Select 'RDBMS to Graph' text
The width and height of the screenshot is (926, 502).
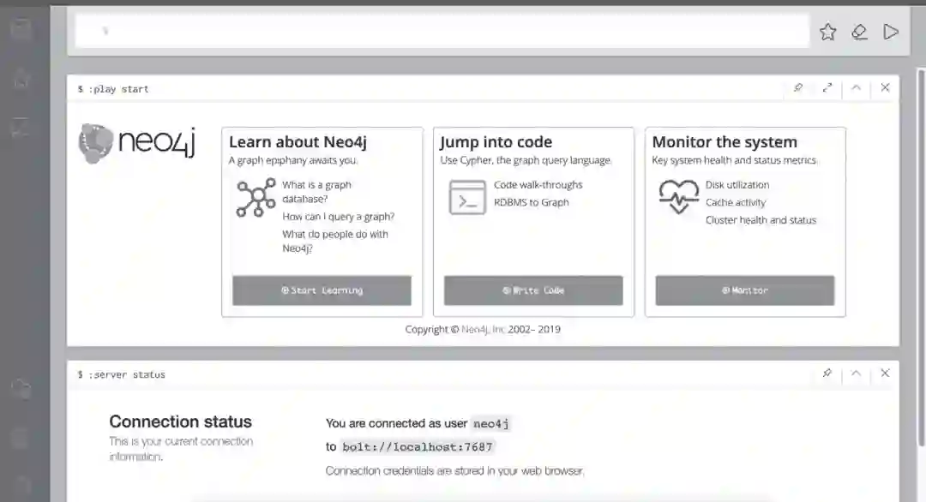[x=532, y=202]
